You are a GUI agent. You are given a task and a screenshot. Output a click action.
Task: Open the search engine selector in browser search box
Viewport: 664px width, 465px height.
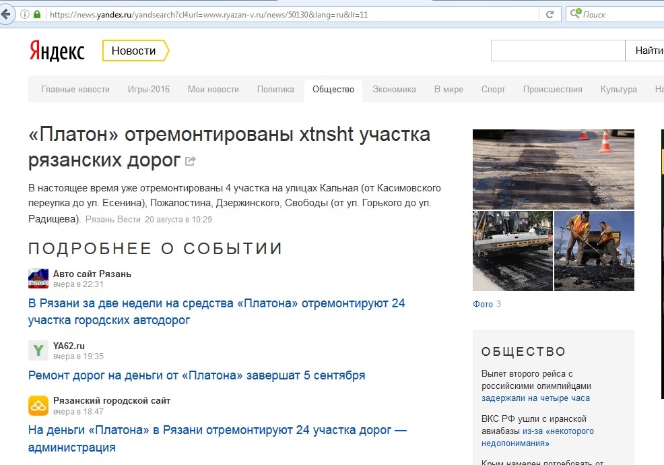[x=575, y=14]
